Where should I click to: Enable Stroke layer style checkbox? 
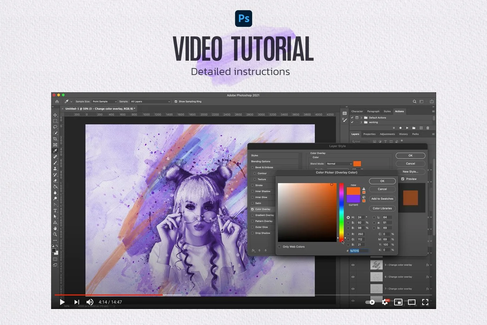point(253,185)
